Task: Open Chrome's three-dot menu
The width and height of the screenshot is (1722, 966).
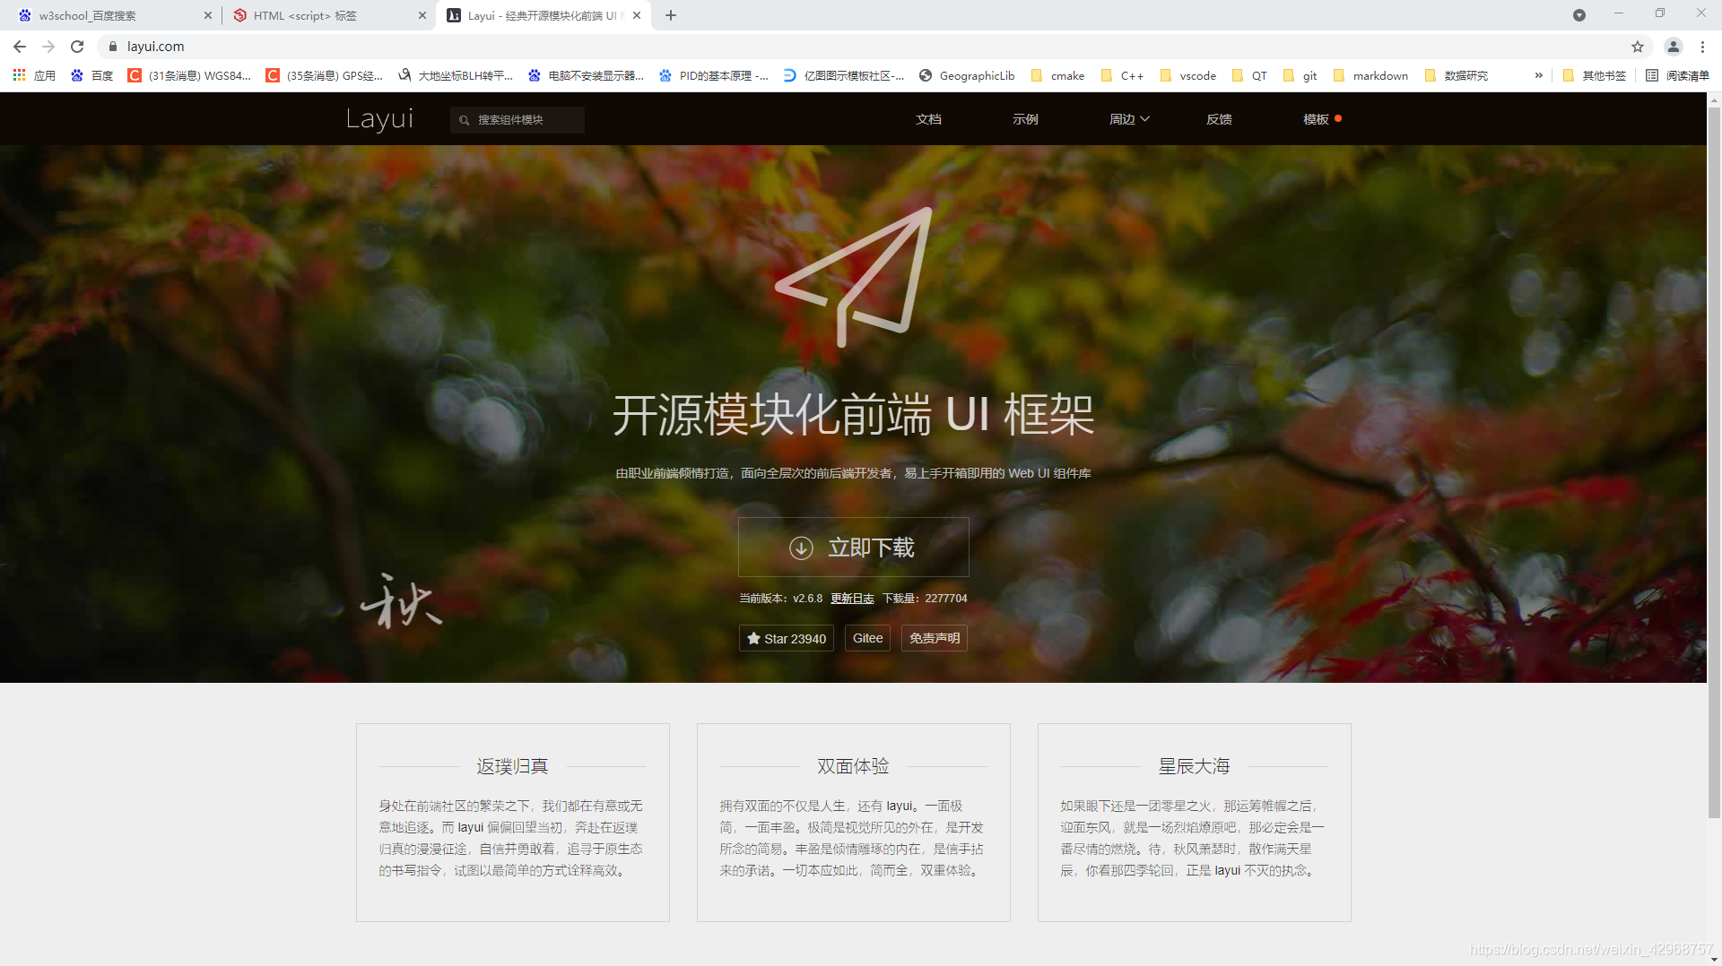Action: coord(1702,47)
